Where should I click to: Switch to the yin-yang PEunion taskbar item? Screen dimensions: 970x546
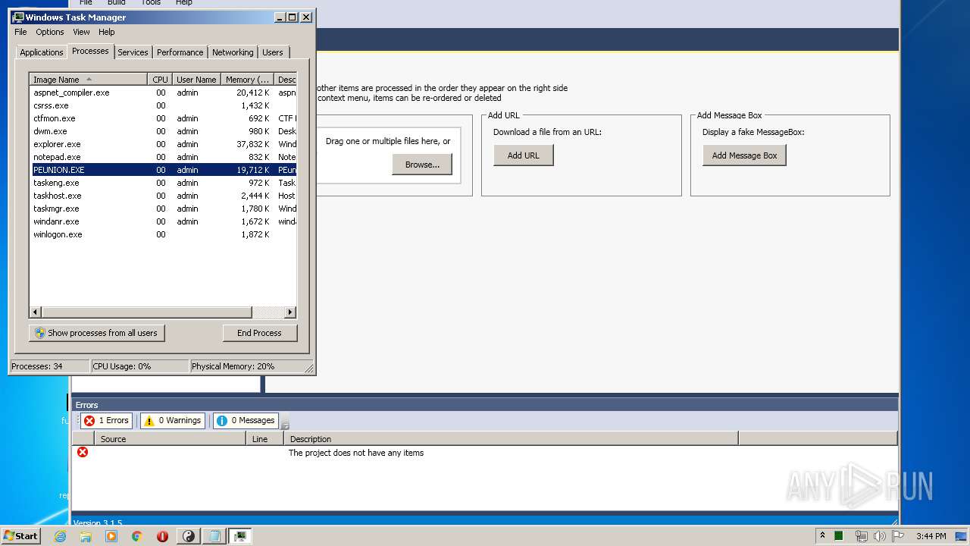[189, 536]
